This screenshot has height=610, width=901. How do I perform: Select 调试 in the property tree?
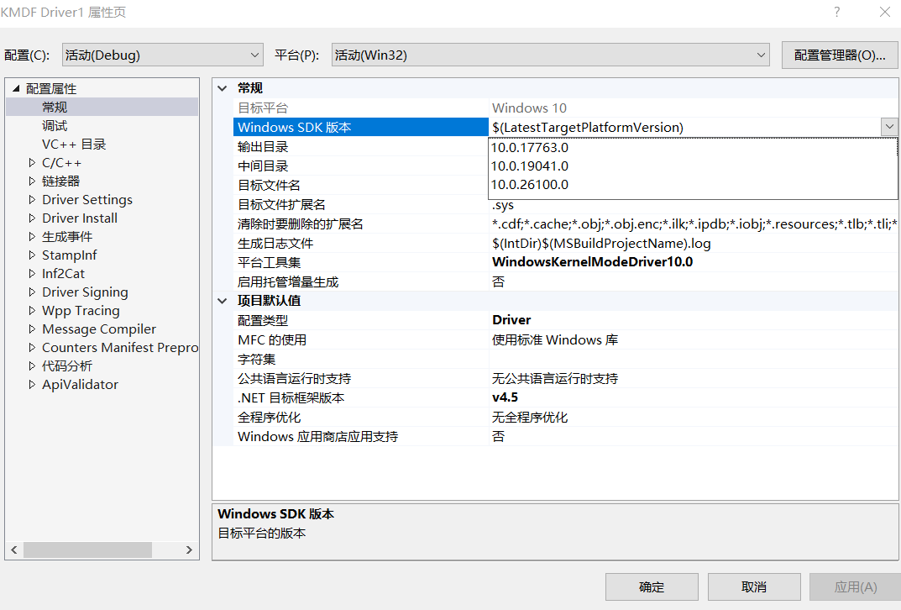click(55, 125)
